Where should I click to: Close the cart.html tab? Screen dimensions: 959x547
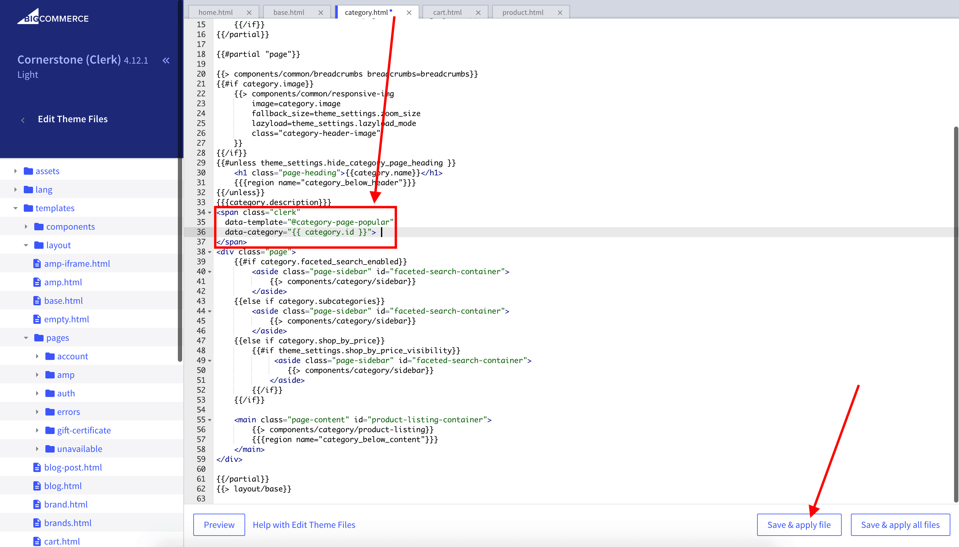(478, 12)
